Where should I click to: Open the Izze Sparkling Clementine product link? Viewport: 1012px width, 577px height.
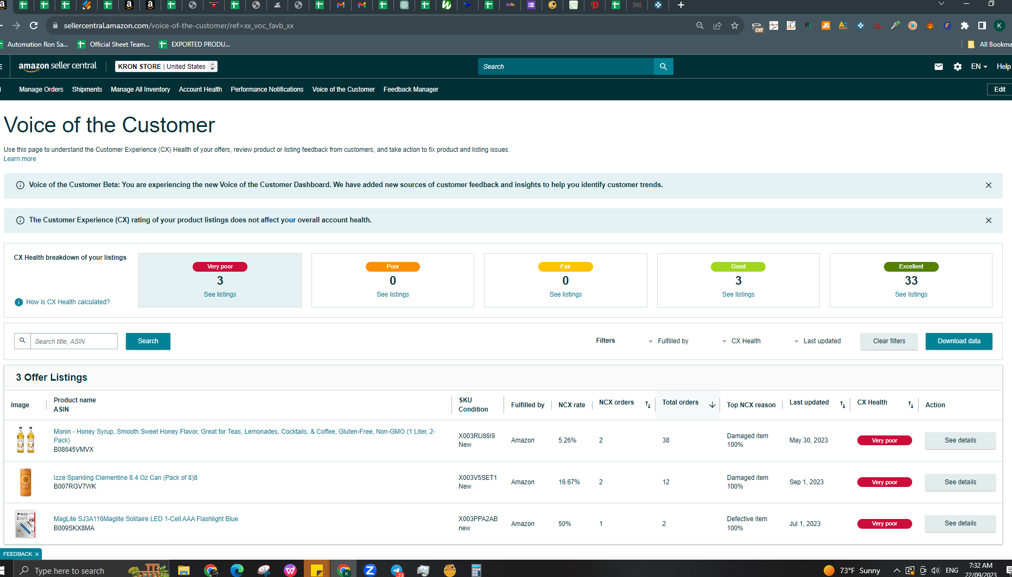(x=125, y=478)
